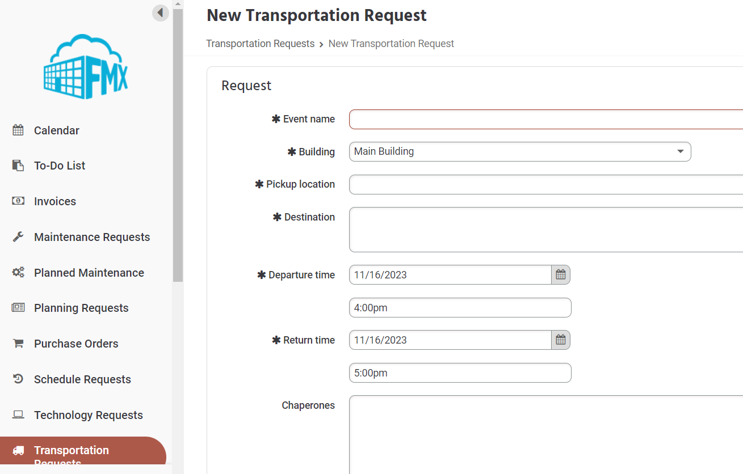The width and height of the screenshot is (743, 474).
Task: Select the truck icon for Transportation Requests
Action: pos(18,450)
